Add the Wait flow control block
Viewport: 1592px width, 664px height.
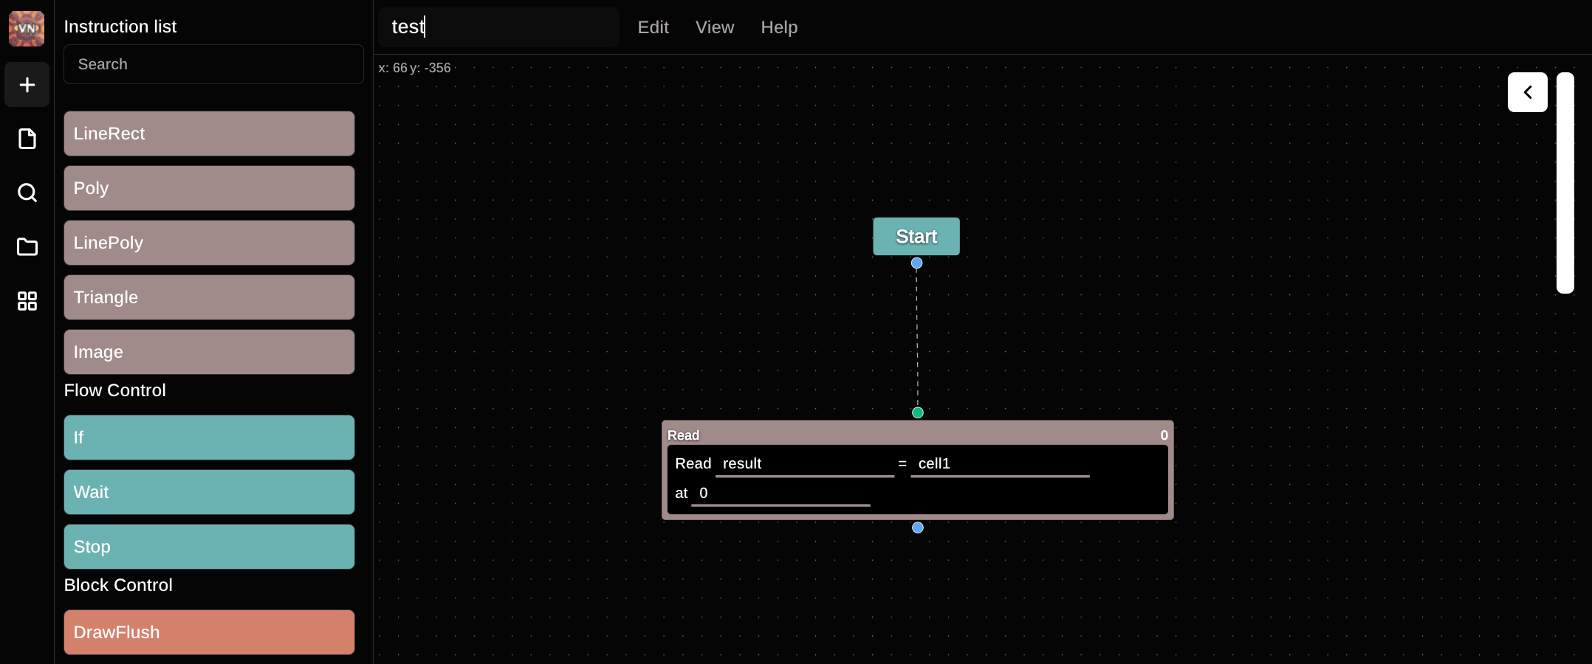(x=209, y=492)
